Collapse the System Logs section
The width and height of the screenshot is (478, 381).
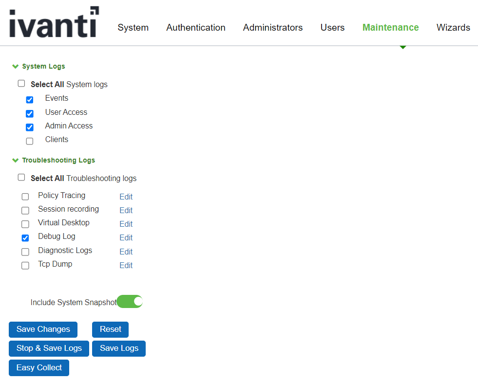16,66
